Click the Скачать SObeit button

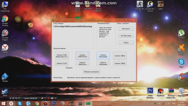click(x=120, y=56)
